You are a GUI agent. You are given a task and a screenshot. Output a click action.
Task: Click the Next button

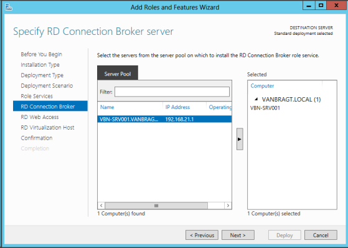pyautogui.click(x=238, y=235)
